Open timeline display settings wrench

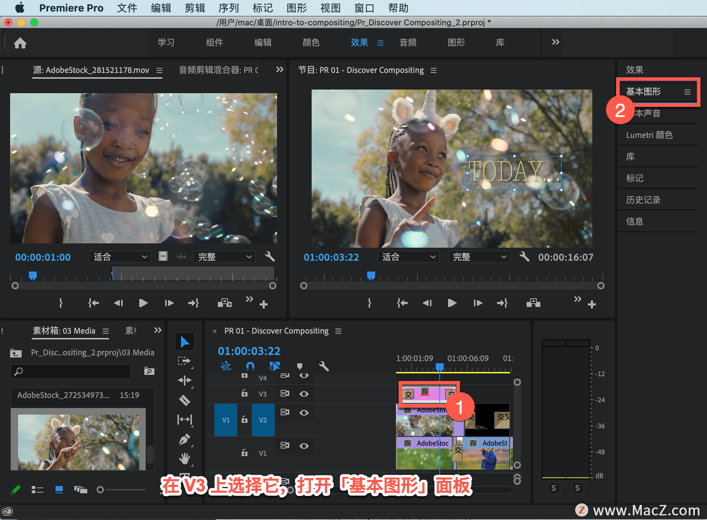pos(324,366)
